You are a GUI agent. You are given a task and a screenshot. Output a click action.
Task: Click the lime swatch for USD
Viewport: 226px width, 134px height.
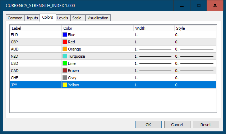point(65,63)
